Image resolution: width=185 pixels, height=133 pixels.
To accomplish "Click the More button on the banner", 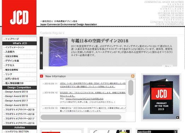I will pos(167,66).
